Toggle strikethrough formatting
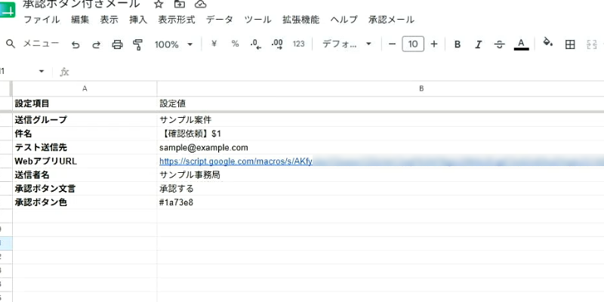604x302 pixels. [499, 45]
